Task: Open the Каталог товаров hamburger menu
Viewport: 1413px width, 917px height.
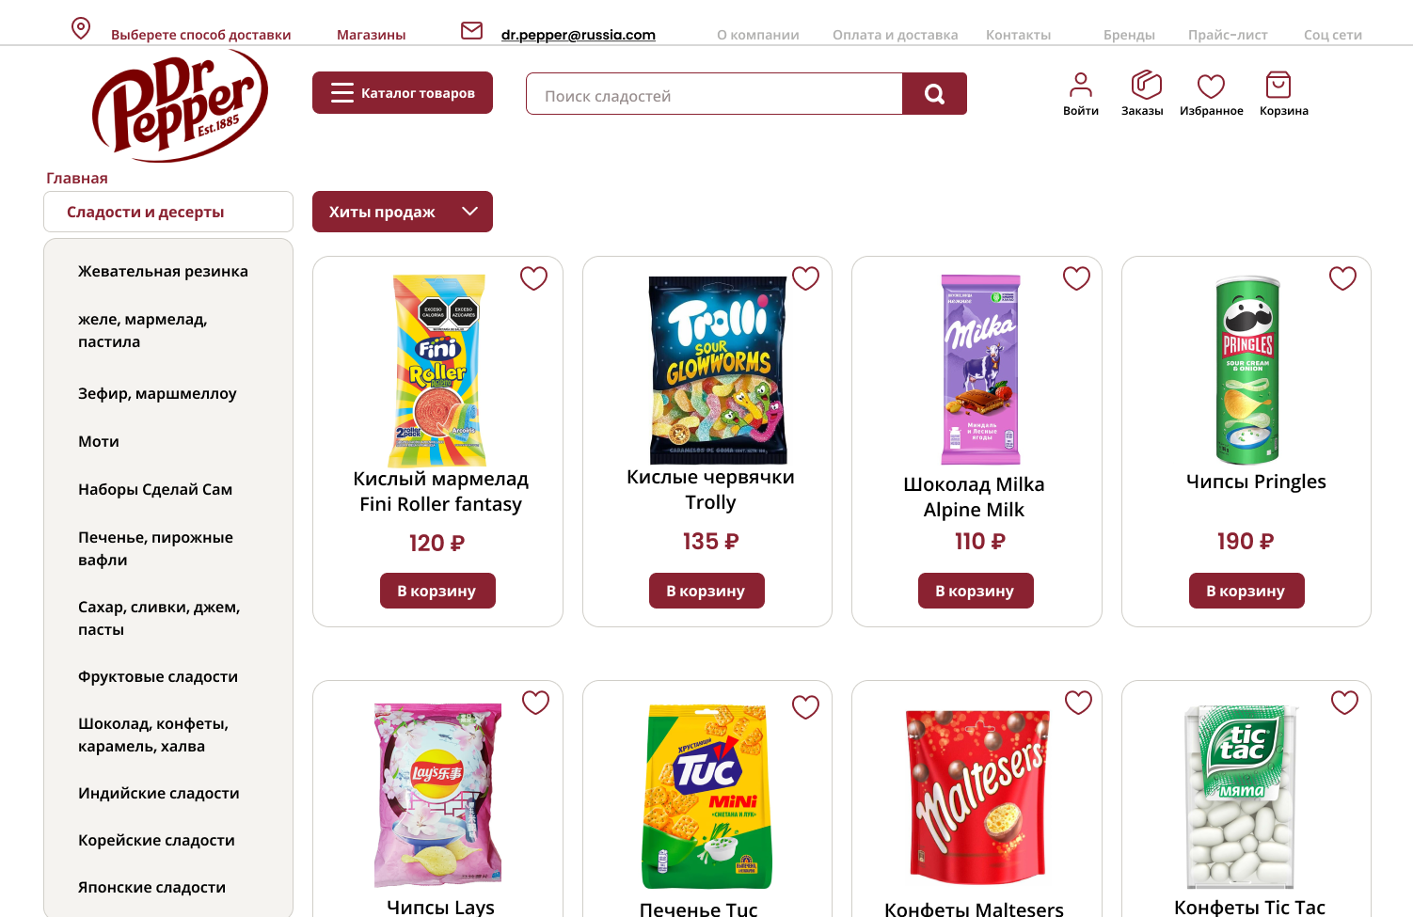Action: click(x=403, y=93)
